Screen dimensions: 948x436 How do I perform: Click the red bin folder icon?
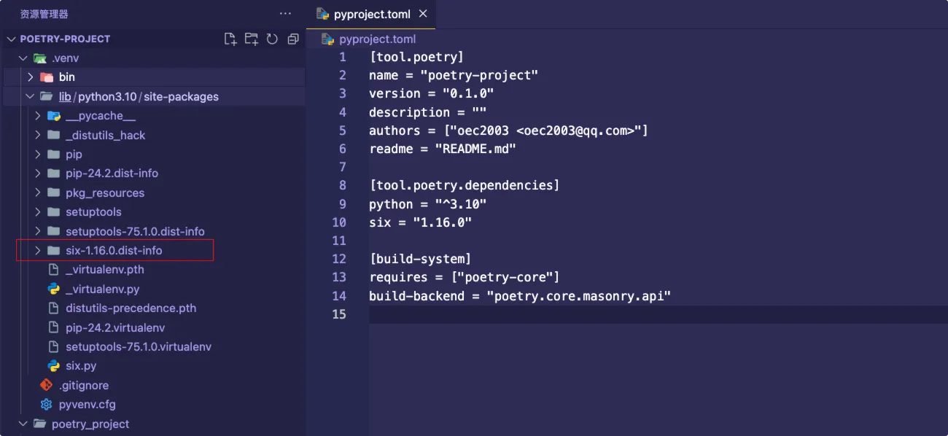(47, 77)
